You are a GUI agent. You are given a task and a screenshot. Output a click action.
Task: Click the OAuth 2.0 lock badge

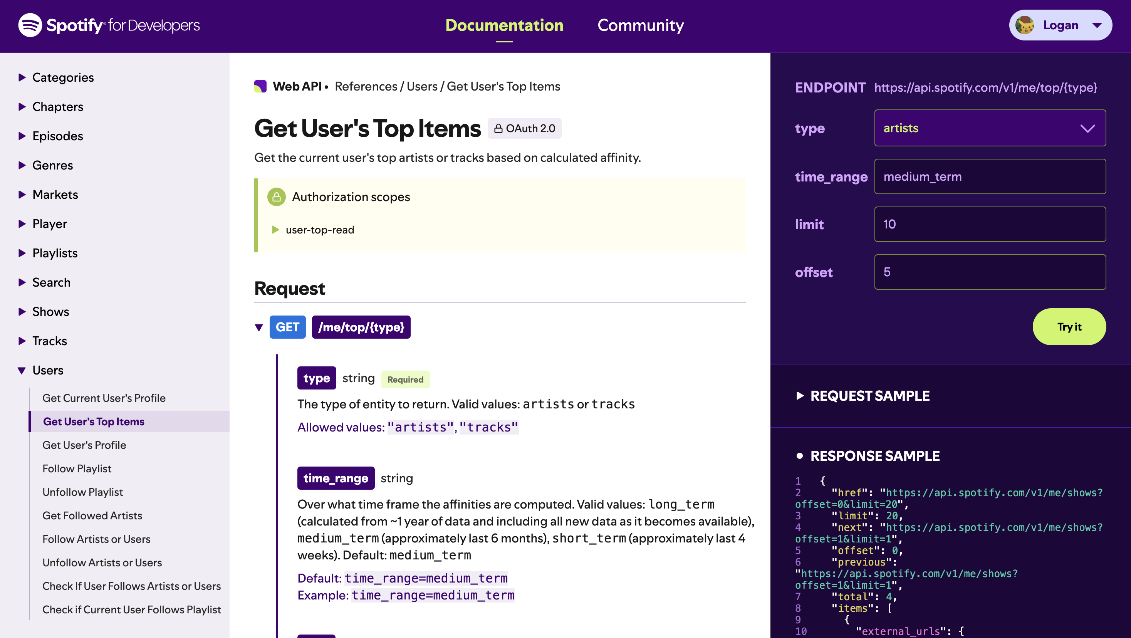524,128
